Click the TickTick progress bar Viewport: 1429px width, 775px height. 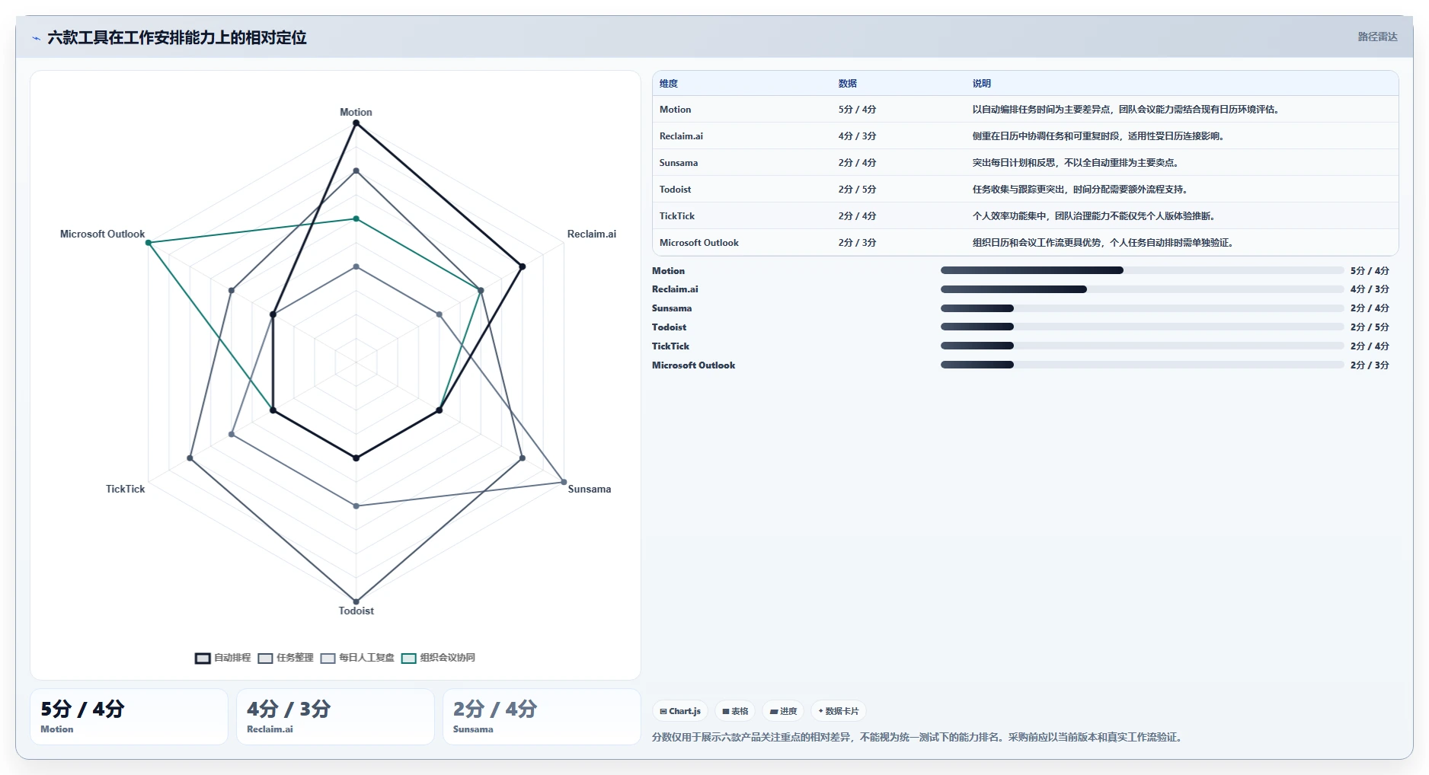[x=1142, y=346]
